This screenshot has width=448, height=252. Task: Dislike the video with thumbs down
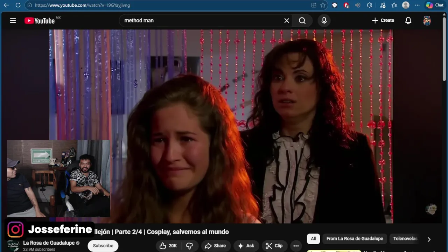(x=189, y=246)
